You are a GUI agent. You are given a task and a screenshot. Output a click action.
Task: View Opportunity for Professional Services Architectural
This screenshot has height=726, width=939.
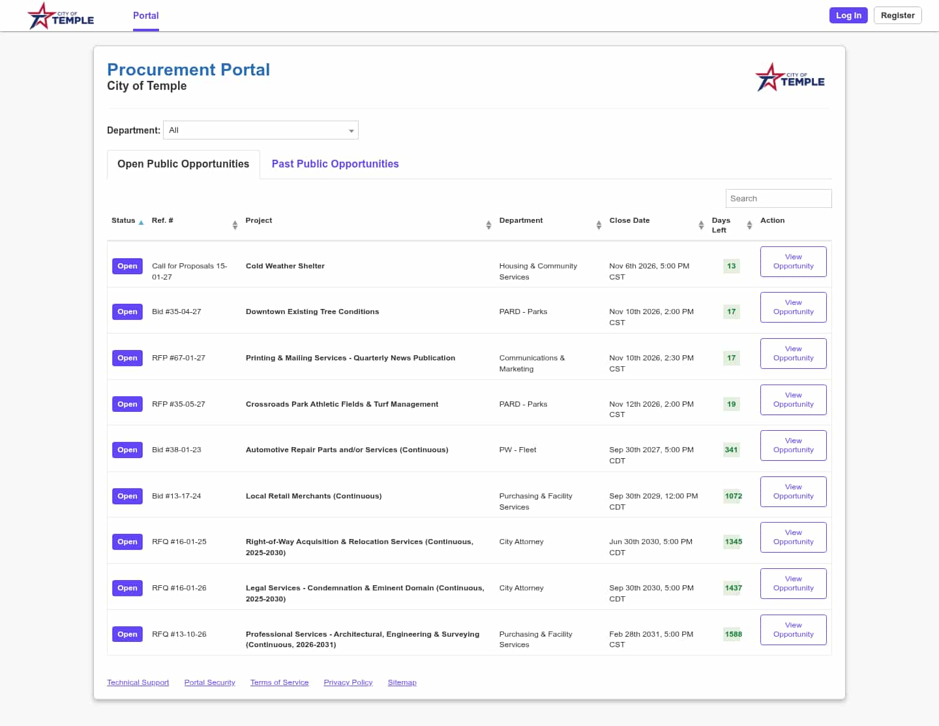tap(794, 630)
